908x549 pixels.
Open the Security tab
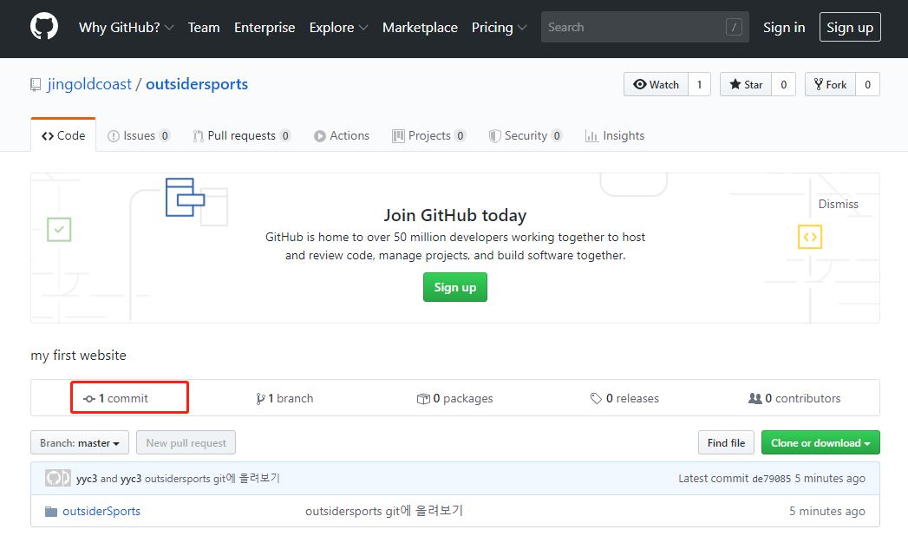pyautogui.click(x=526, y=135)
